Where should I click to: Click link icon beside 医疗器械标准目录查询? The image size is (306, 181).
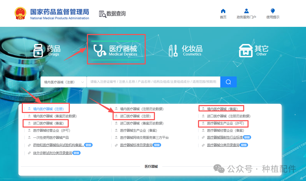pyautogui.click(x=116, y=145)
